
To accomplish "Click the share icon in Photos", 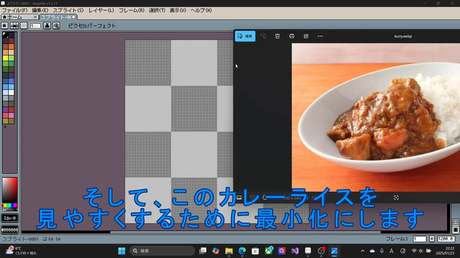I will (x=306, y=36).
